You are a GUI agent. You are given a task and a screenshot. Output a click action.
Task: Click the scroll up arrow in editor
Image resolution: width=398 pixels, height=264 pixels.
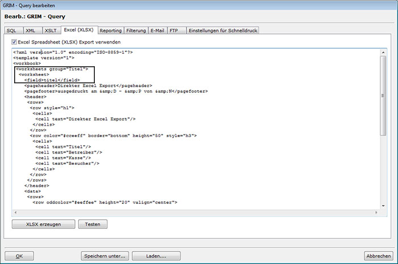(x=383, y=52)
